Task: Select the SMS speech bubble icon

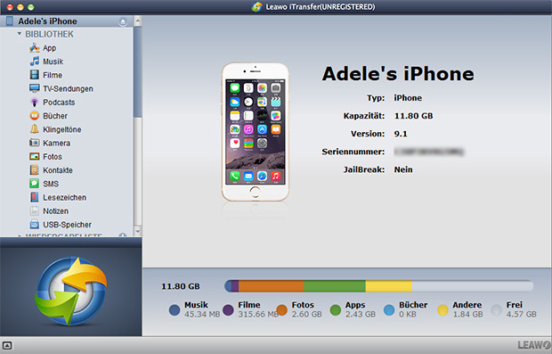Action: tap(34, 184)
